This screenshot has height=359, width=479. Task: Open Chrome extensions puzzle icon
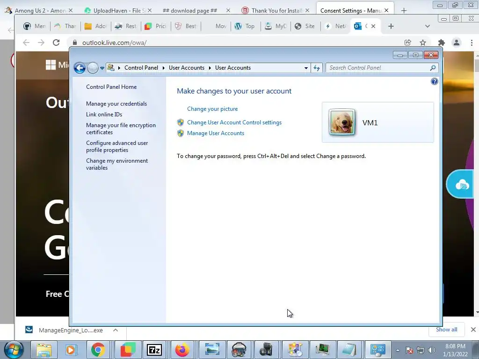click(442, 43)
